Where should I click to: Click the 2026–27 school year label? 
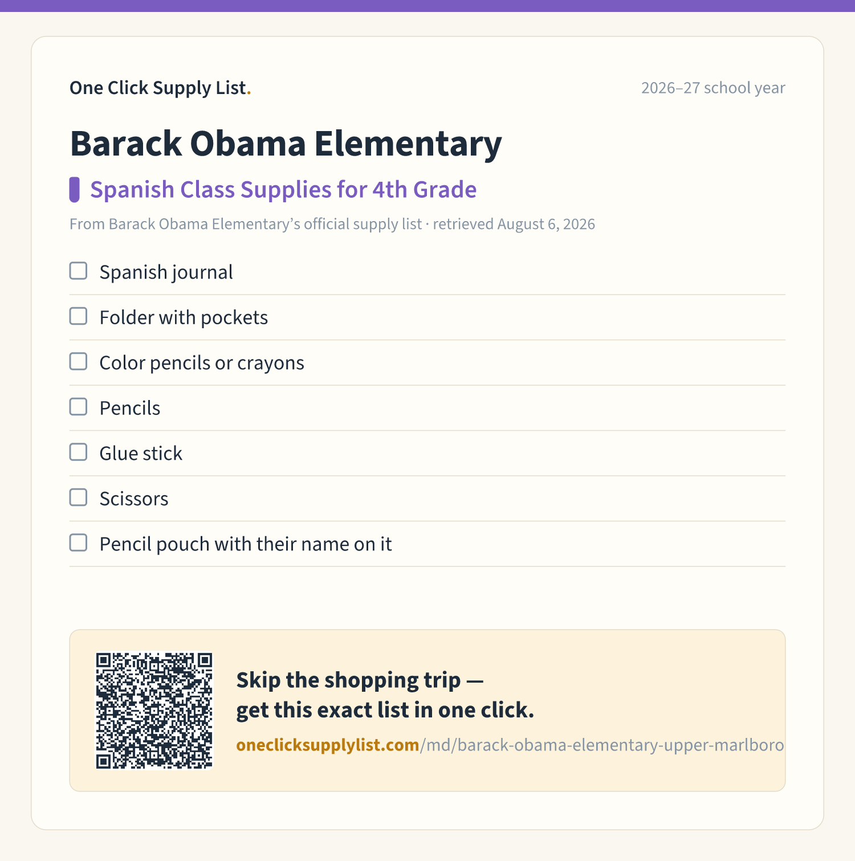tap(713, 88)
